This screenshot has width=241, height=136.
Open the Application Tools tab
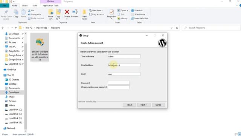(50, 6)
